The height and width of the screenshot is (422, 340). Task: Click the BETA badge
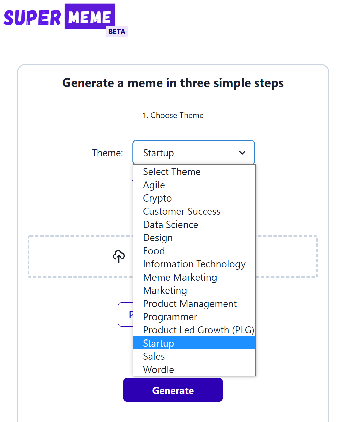[x=117, y=32]
